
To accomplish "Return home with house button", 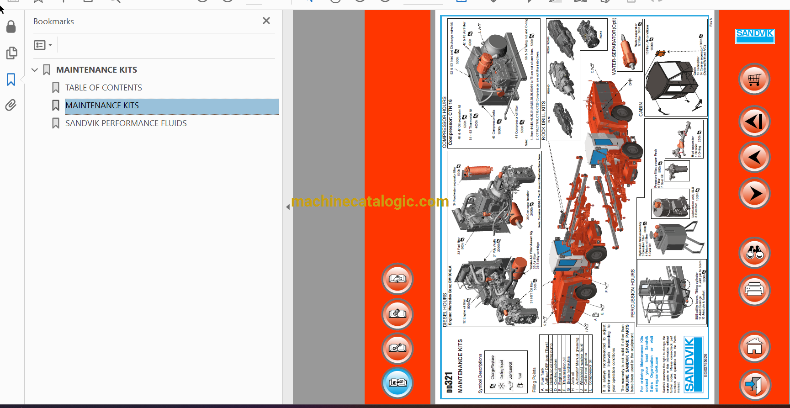I will pyautogui.click(x=754, y=347).
